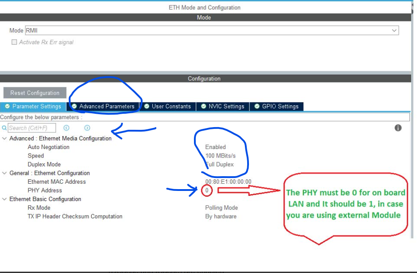The height and width of the screenshot is (273, 417).
Task: Click inside the Search (Ctrl+F) input field
Action: coord(31,128)
